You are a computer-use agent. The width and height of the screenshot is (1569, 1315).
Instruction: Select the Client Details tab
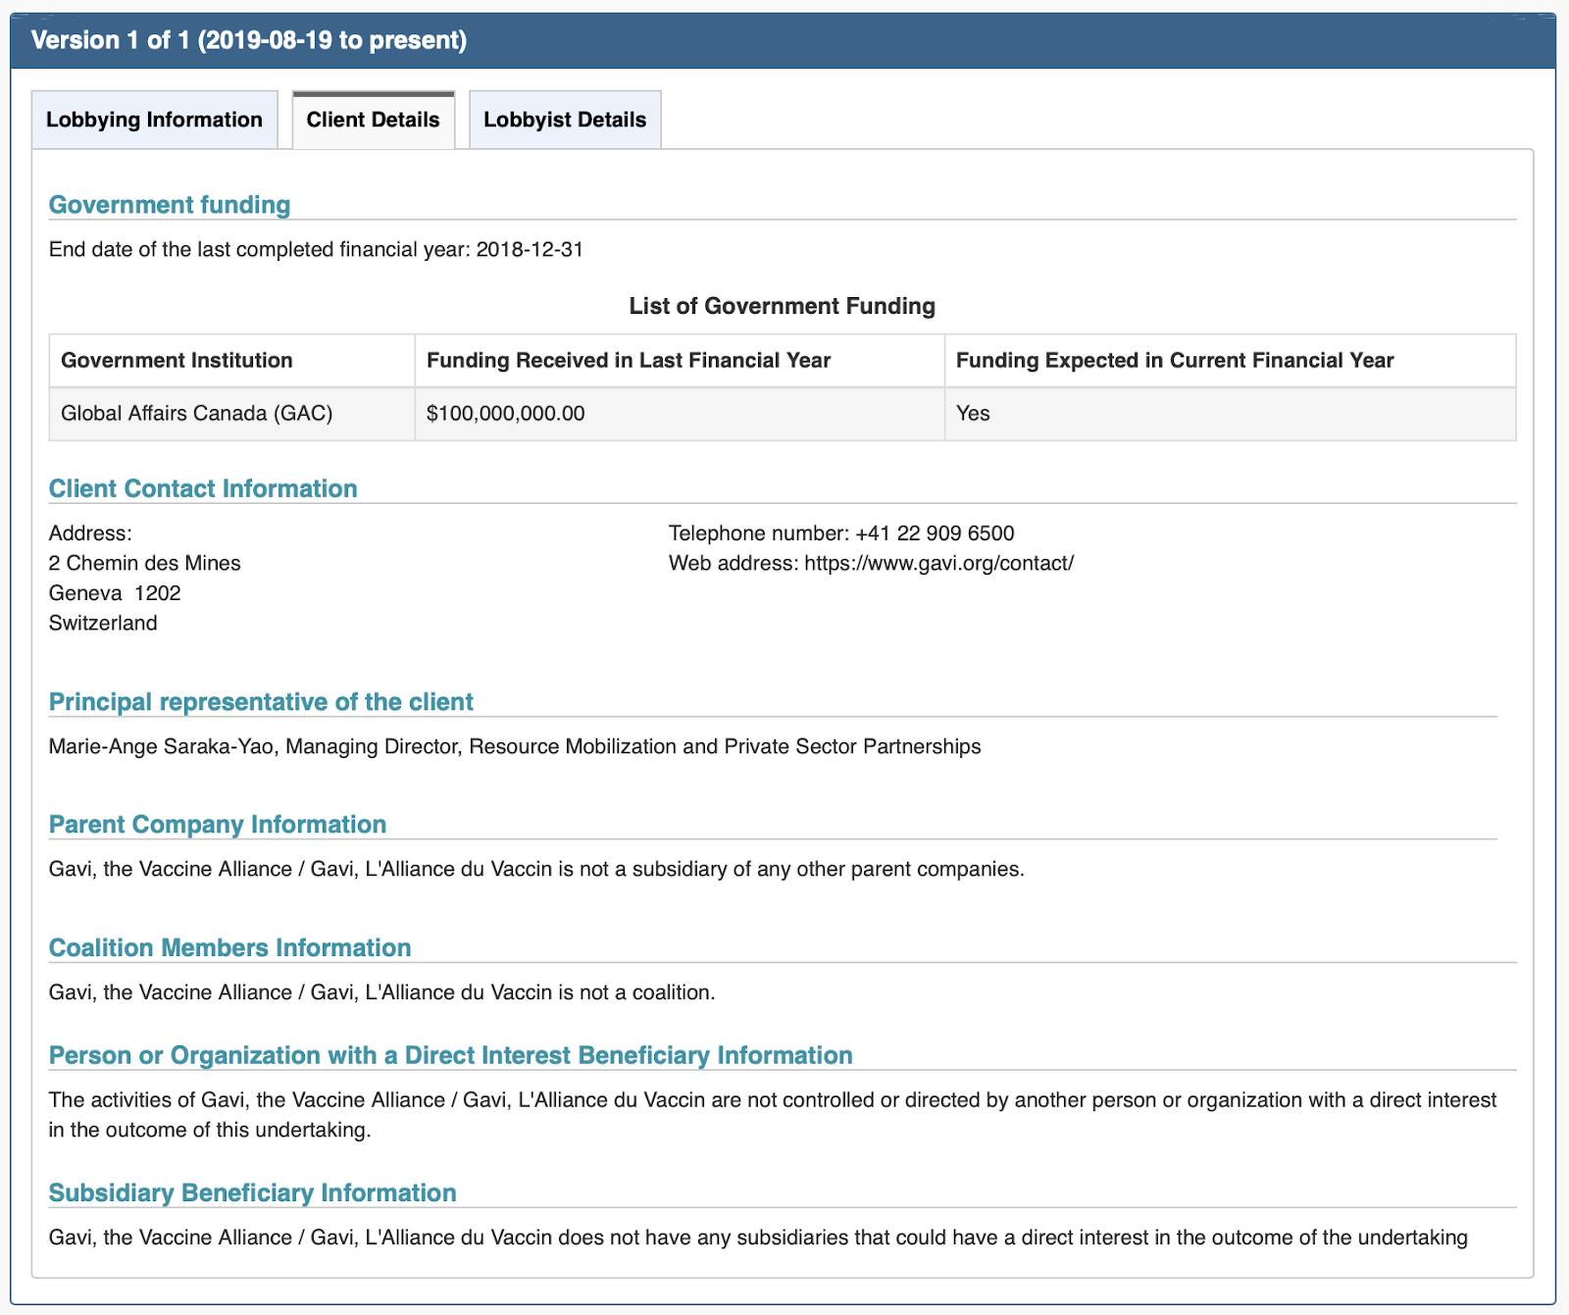click(x=374, y=120)
